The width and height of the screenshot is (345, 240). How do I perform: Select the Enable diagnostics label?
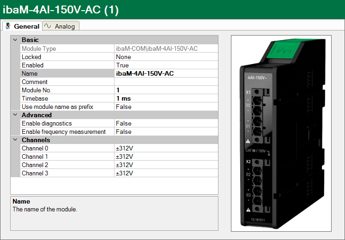[47, 123]
